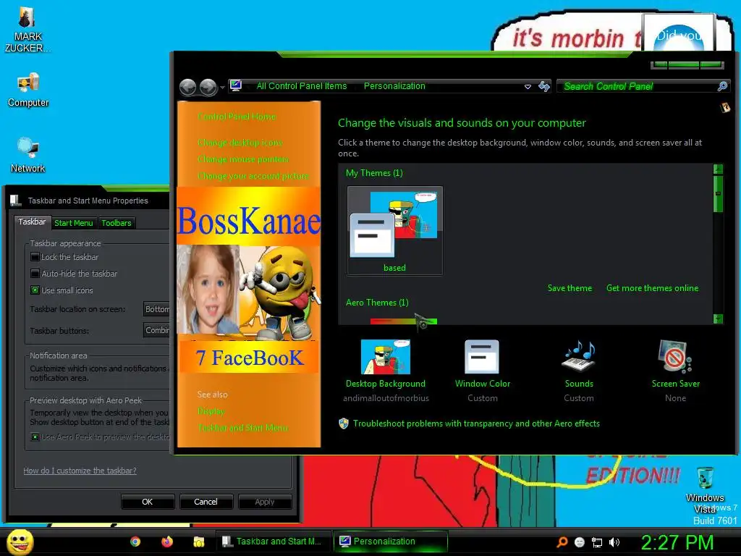Image resolution: width=741 pixels, height=556 pixels.
Task: Open Taskbar buttons combo box
Action: (x=156, y=330)
